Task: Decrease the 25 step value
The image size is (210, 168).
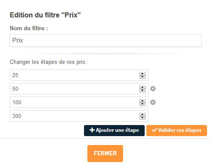Action: (143, 77)
